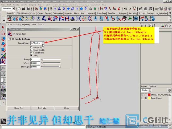Toggle display type box of Show_Test_All_Temp layer
This screenshot has width=172, height=129.
click(146, 95)
